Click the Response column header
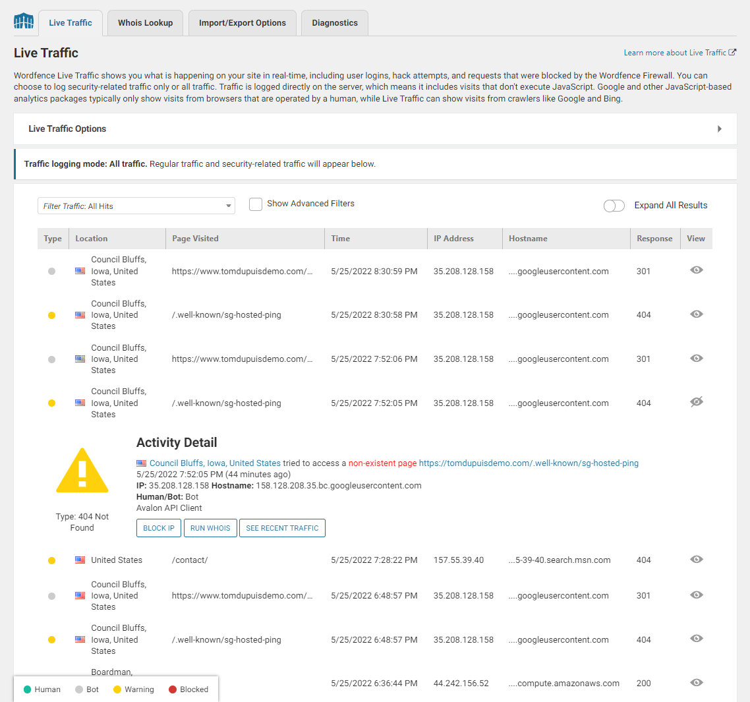Image resolution: width=750 pixels, height=702 pixels. coord(654,239)
